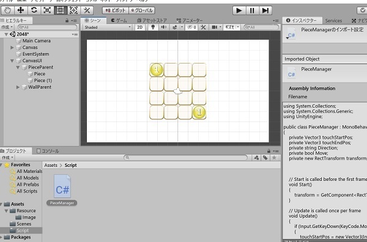Open 2048 scene options menu

(x=75, y=34)
